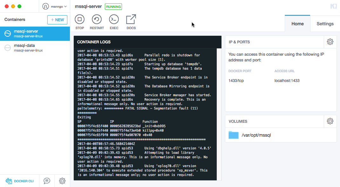Image resolution: width=340 pixels, height=187 pixels.
Task: Click the DOCKER PORT column label
Action: tap(240, 71)
